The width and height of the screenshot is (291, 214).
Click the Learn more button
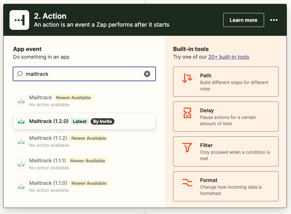243,20
